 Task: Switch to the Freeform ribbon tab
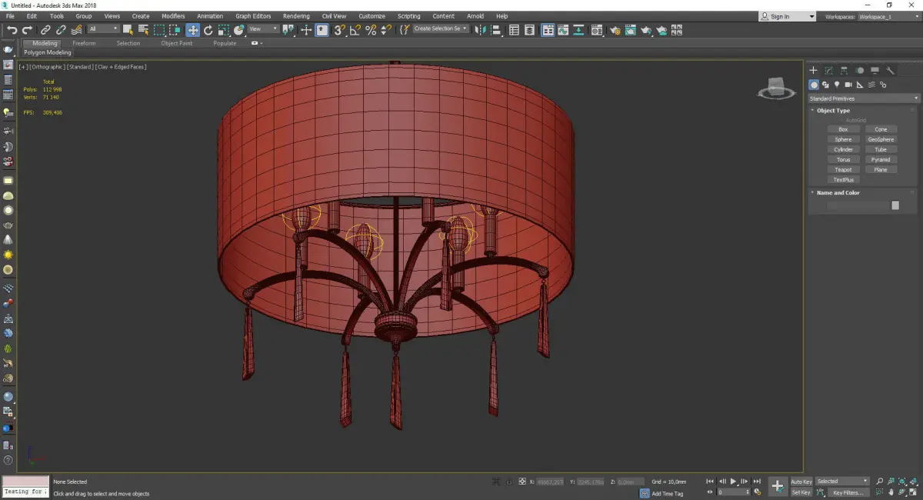point(84,43)
